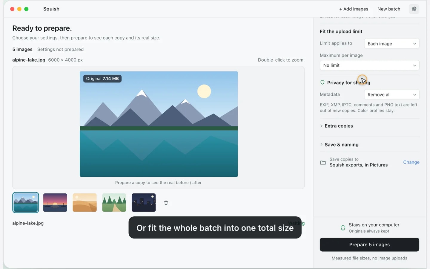This screenshot has height=269, width=430.
Task: Click the Settings not prepared status
Action: pyautogui.click(x=60, y=49)
